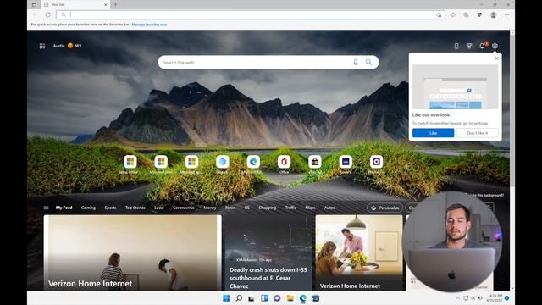Add this page to favorites with the address bar star
The height and width of the screenshot is (305, 542).
[439, 15]
